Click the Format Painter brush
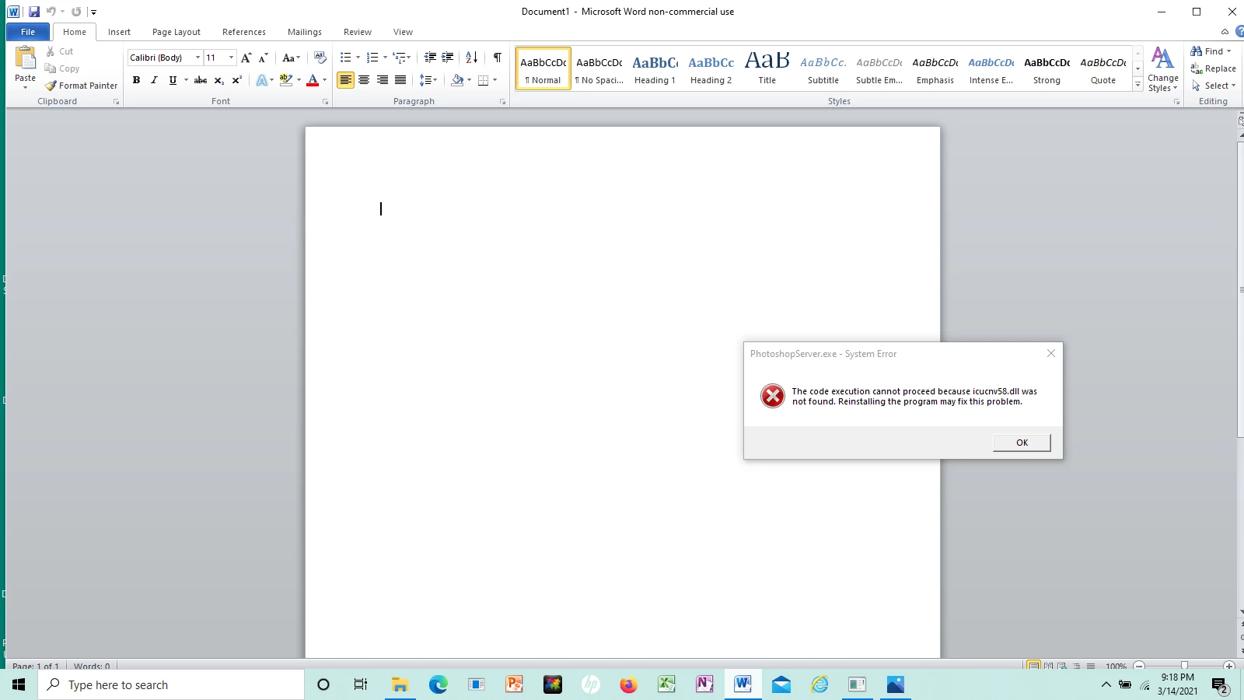Viewport: 1244px width, 700px height. pos(51,86)
